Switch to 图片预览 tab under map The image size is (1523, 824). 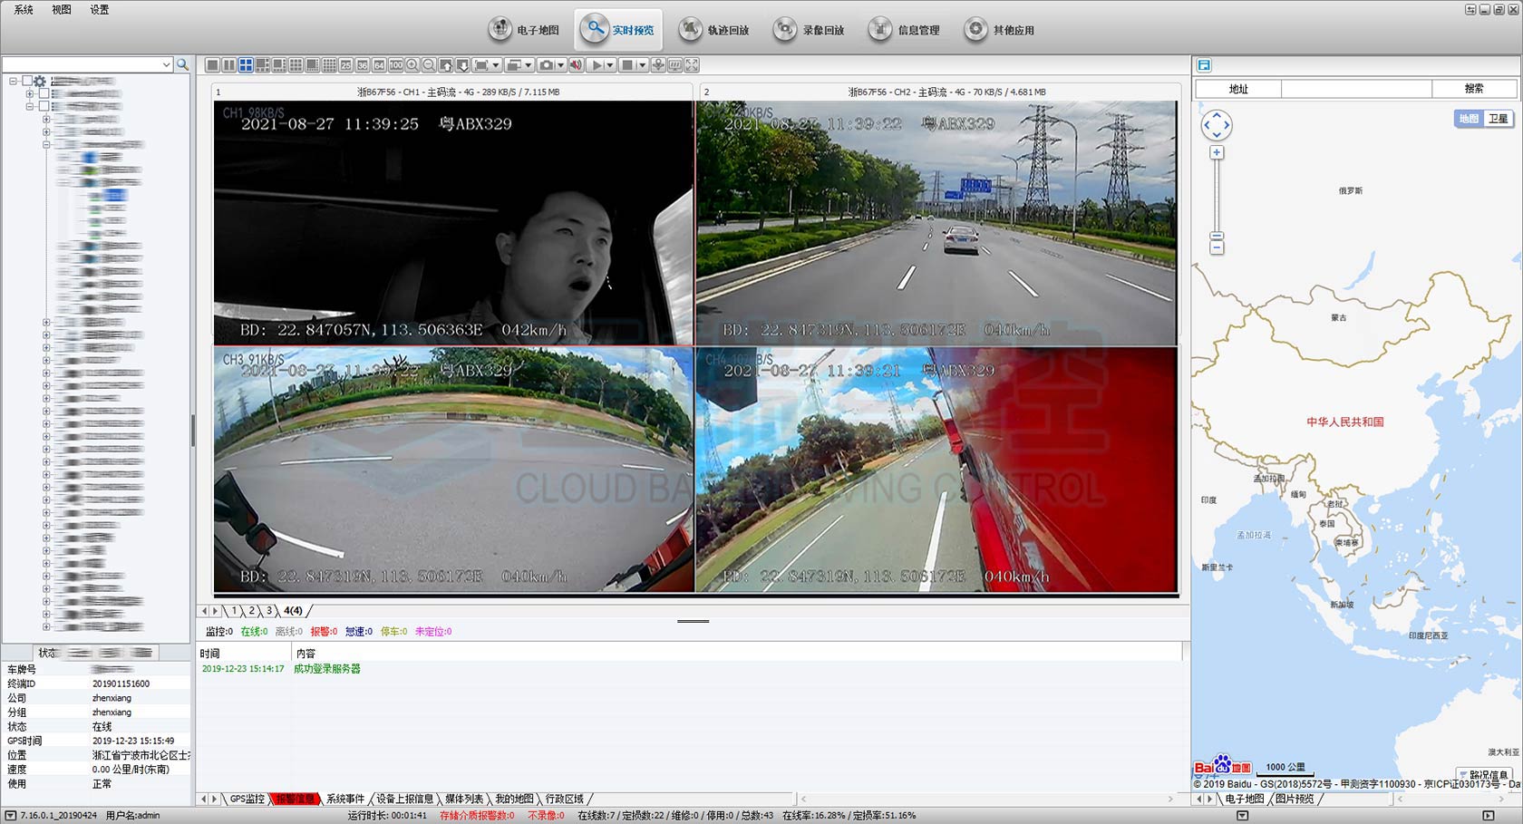click(x=1294, y=799)
